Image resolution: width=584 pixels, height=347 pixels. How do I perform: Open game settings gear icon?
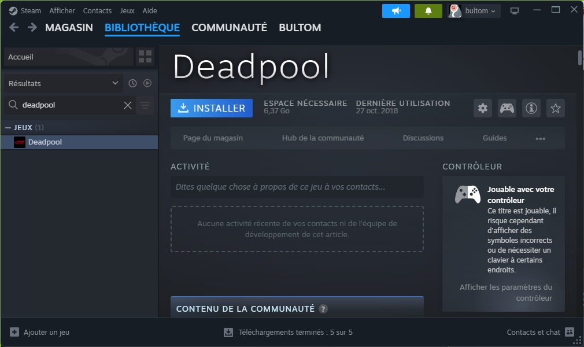click(x=483, y=108)
